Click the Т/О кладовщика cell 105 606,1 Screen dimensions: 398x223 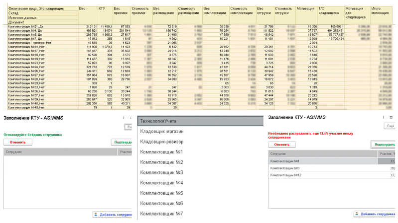coord(331,27)
